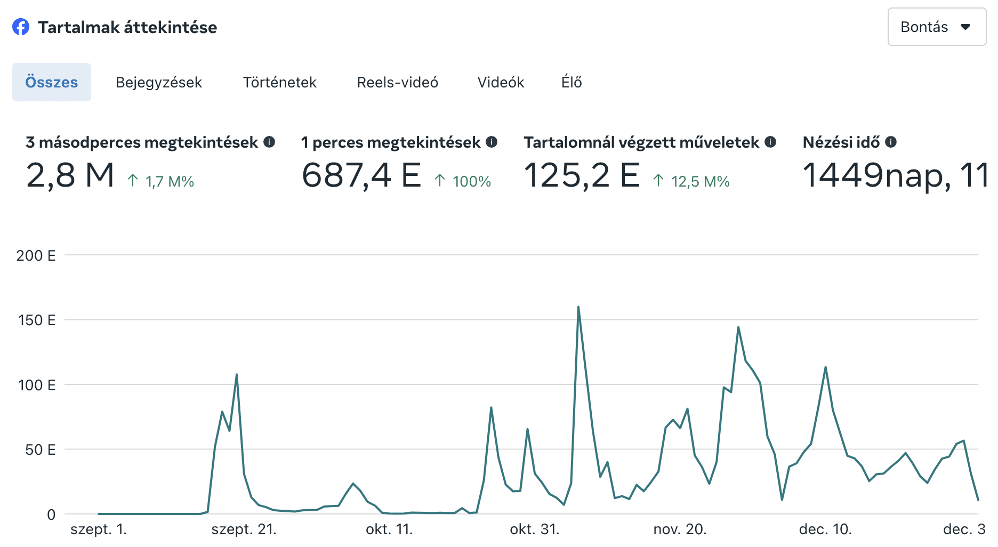Click the Facebook logo icon
998x547 pixels.
pos(21,27)
